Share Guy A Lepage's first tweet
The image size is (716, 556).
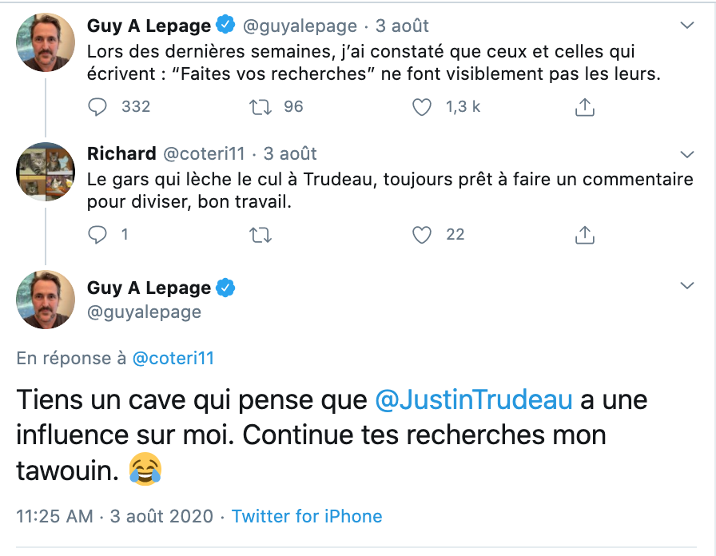(584, 107)
